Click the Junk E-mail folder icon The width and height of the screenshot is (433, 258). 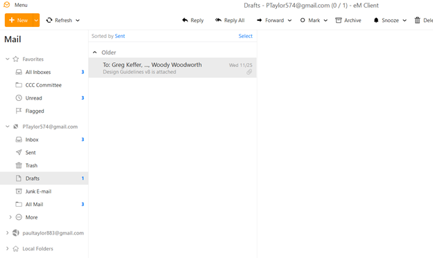(19, 191)
